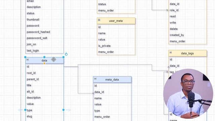
Task: Select the data_id field in meta_data
Action: [x=112, y=92]
